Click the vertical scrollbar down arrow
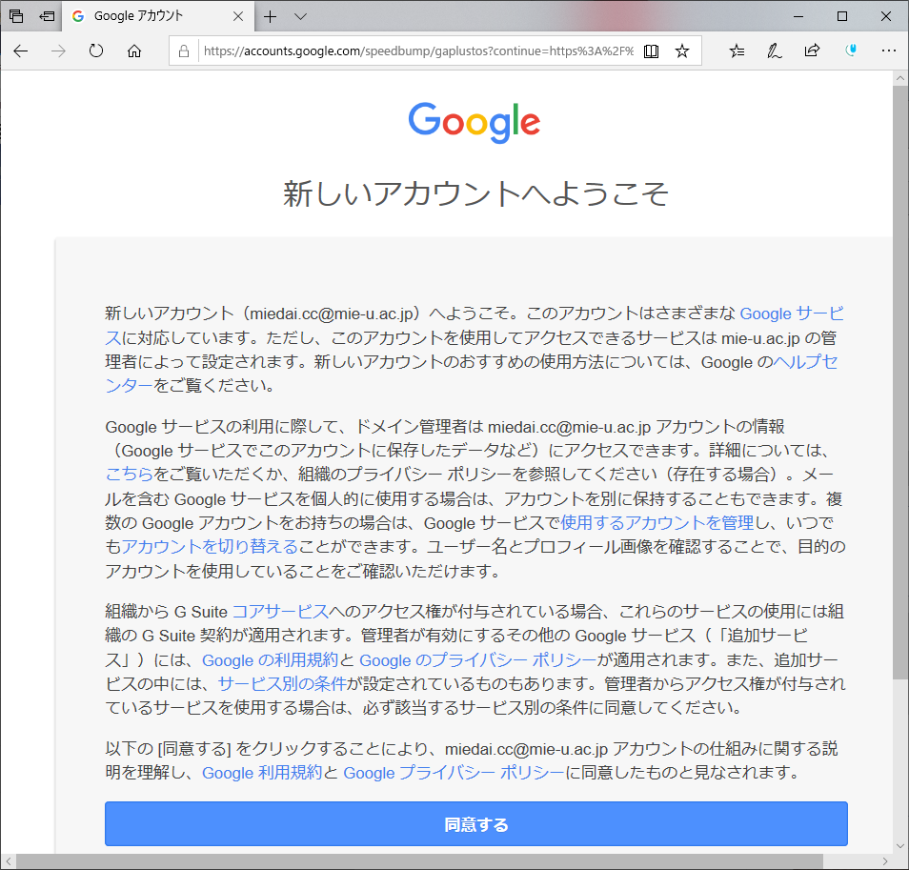The height and width of the screenshot is (870, 909). tap(900, 845)
